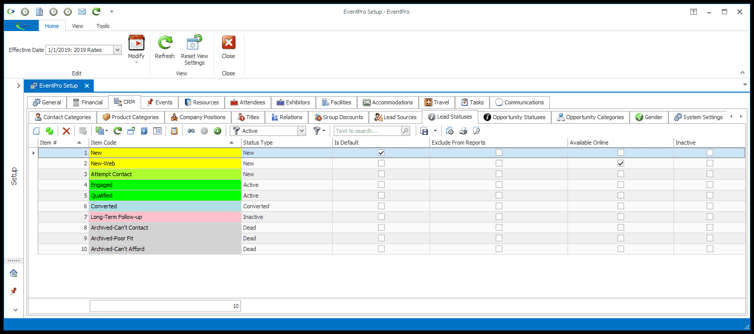This screenshot has width=754, height=334.
Task: Uncheck Available Online for New-Web row
Action: [621, 163]
